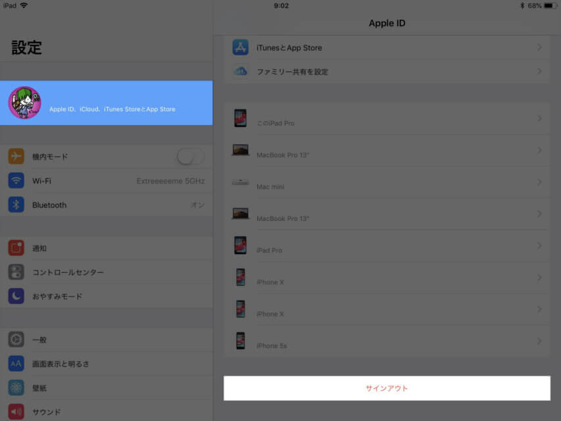Open Do Not Disturb moon icon

[16, 296]
